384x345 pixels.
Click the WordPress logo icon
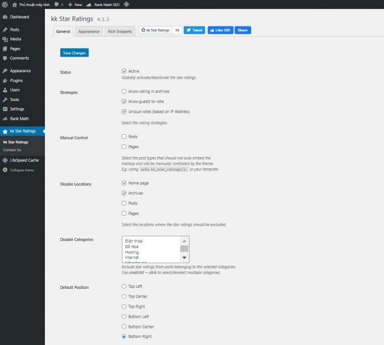pos(5,4)
